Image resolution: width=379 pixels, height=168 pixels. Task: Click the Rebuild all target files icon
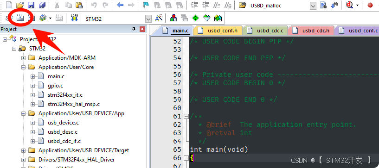[x=31, y=18]
